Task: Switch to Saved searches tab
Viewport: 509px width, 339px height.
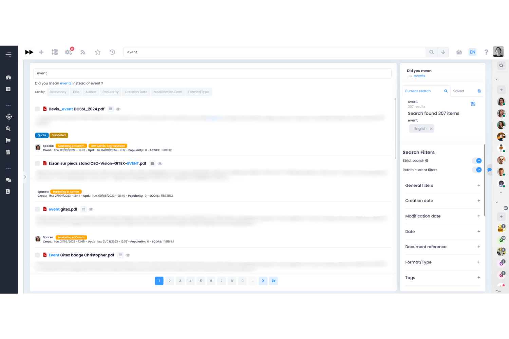Action: tap(467, 91)
